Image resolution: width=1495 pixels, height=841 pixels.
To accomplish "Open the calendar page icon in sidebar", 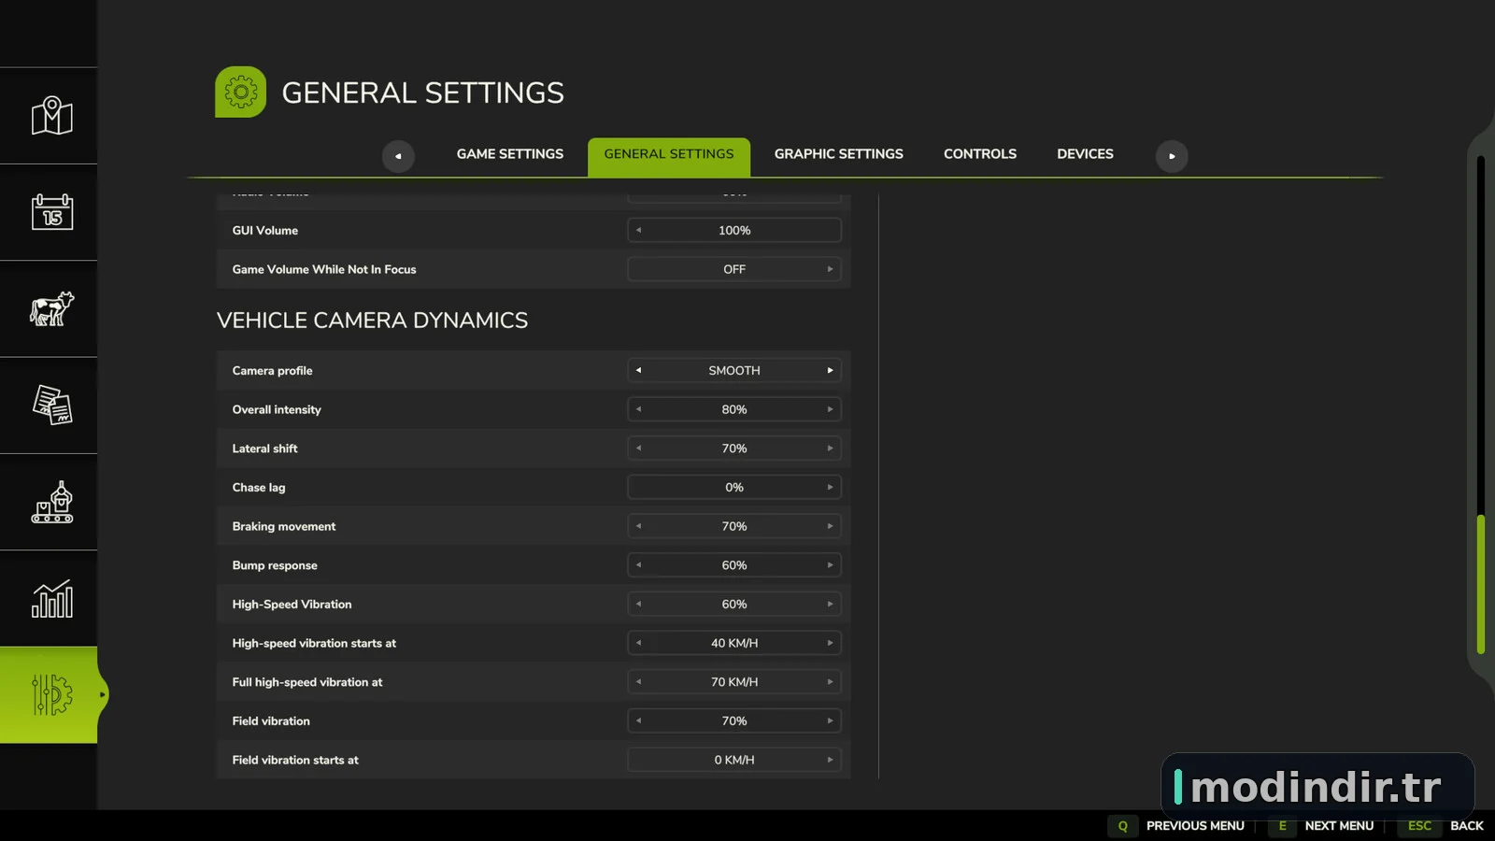I will tap(51, 212).
